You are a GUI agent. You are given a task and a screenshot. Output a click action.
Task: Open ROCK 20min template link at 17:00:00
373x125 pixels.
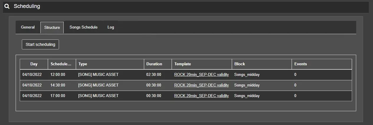point(201,96)
